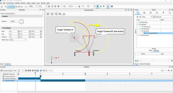Screen dimensions: 173x93
Task: Collapse the Cameras tree node
Action: click(138, 25)
